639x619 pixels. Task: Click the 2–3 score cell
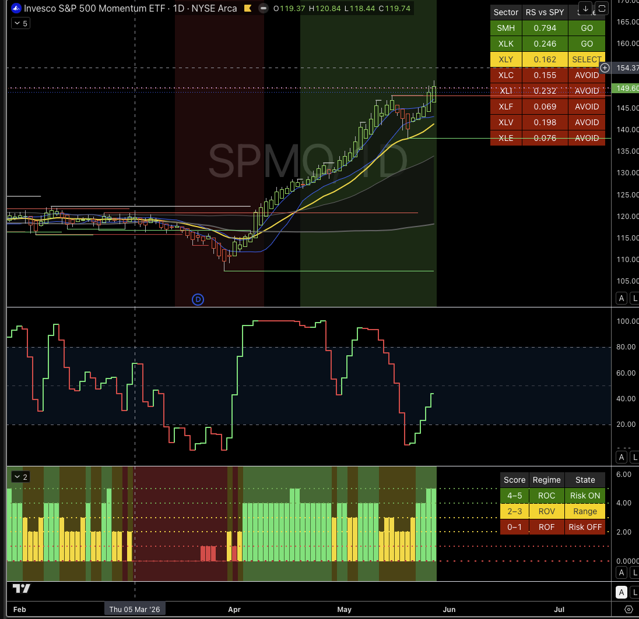tap(514, 511)
